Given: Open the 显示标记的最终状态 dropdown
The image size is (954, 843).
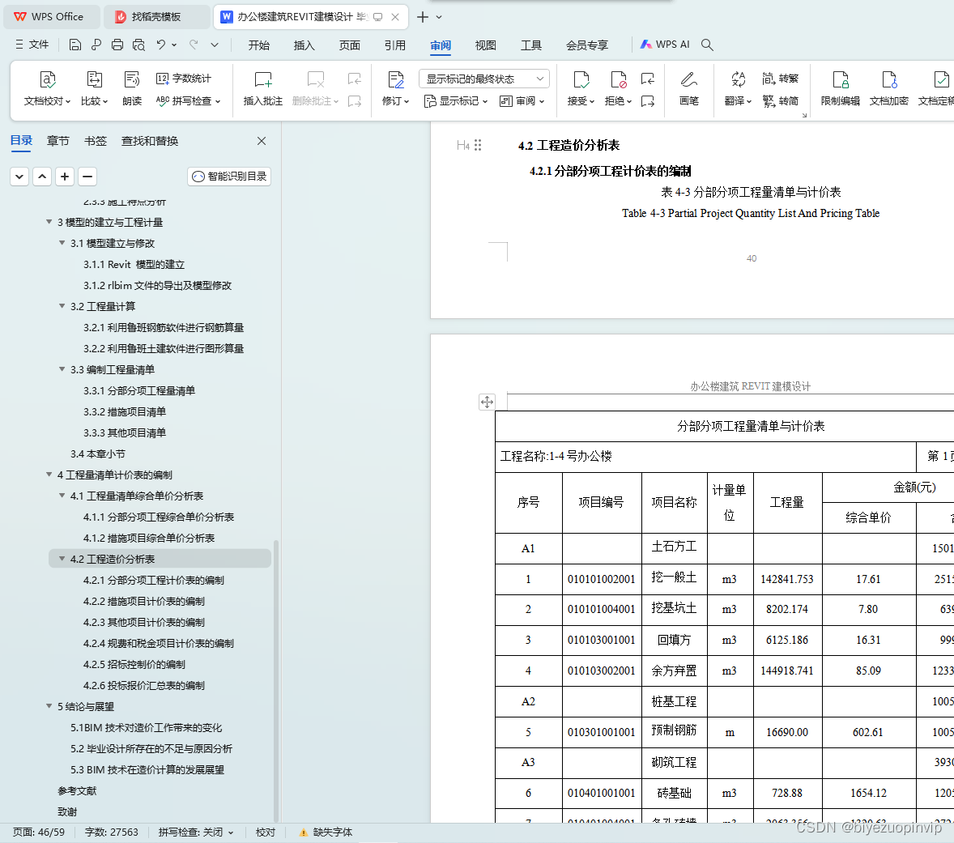Looking at the screenshot, I should (x=484, y=79).
